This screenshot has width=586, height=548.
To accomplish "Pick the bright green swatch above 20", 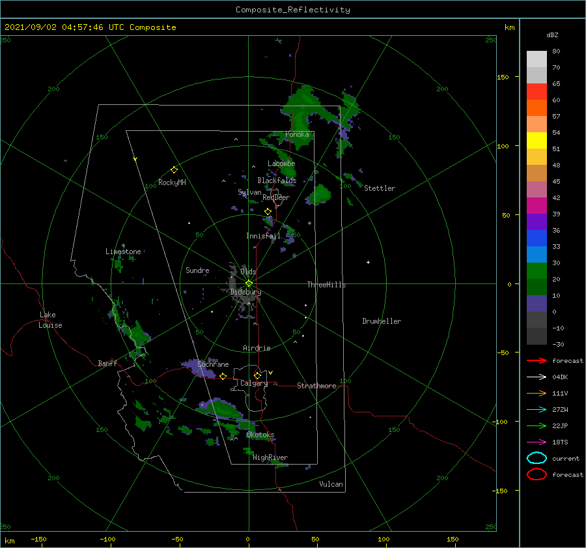I will click(x=537, y=271).
